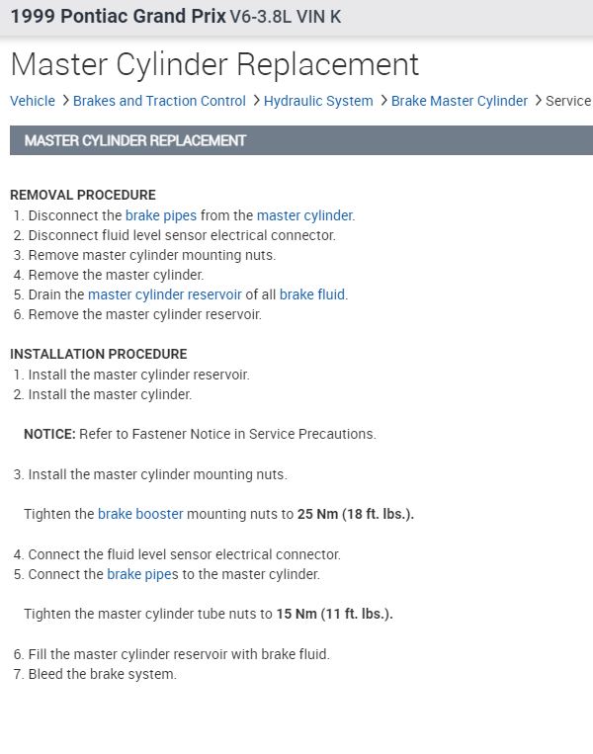Viewport: 593px width, 754px height.
Task: Click the MASTER CYLINDER REPLACEMENT section header bar
Action: (x=296, y=140)
